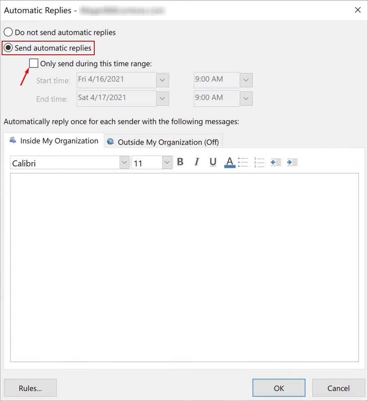
Task: Click into the reply message text area
Action: point(184,268)
